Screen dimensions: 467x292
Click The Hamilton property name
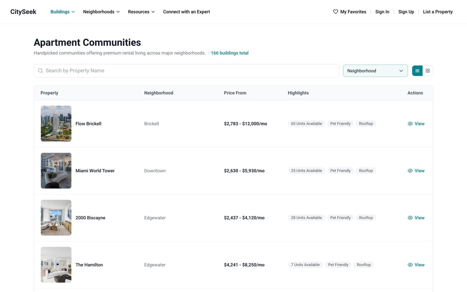click(x=89, y=265)
